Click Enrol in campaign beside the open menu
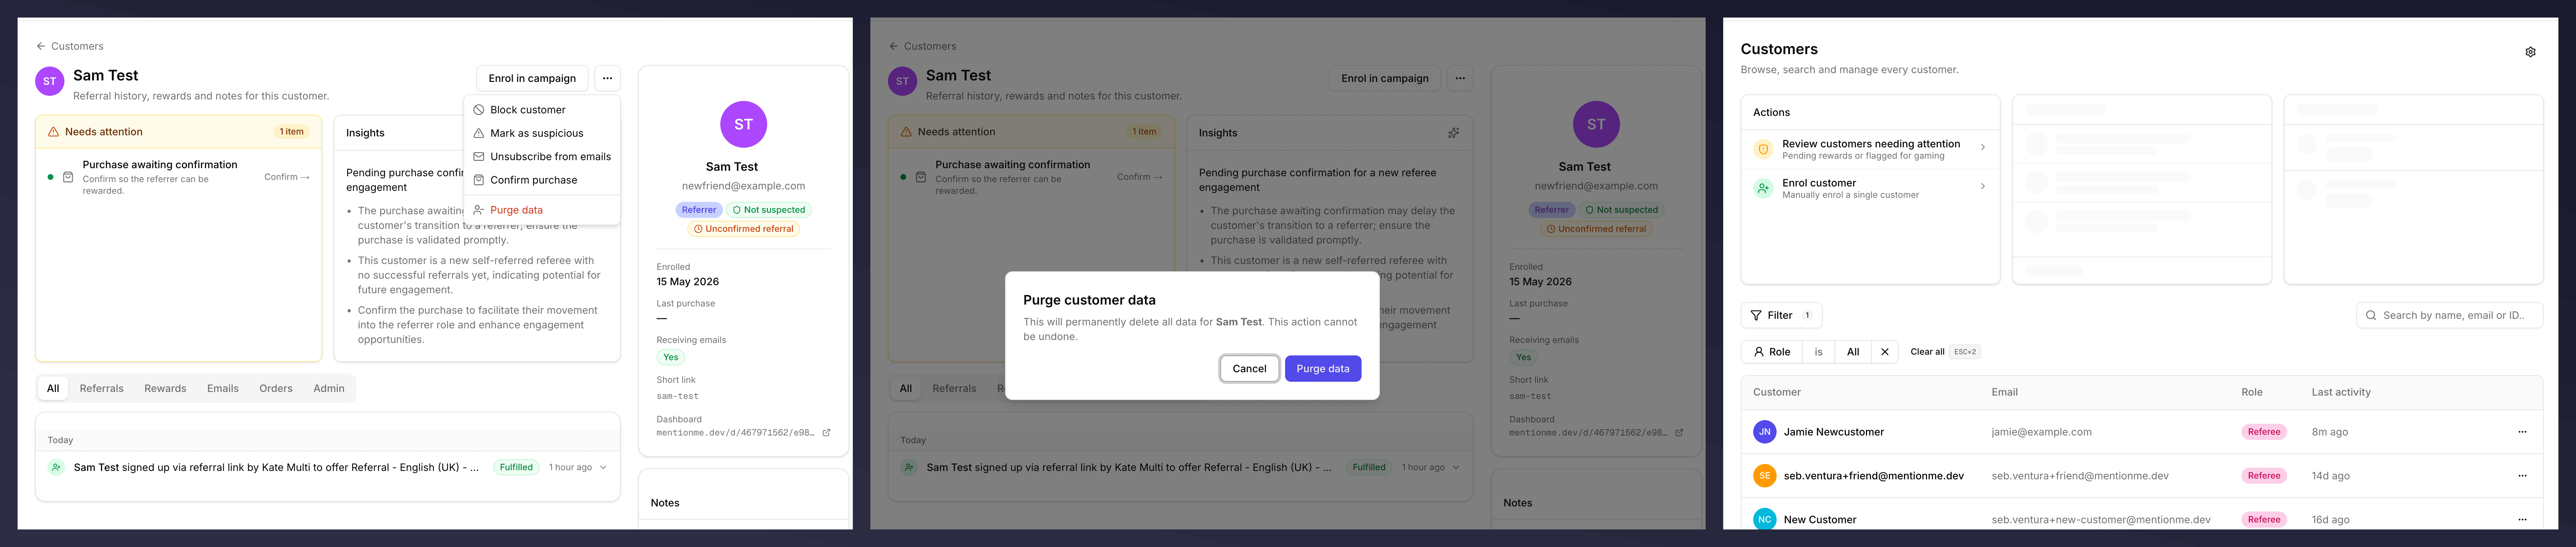Image resolution: width=2576 pixels, height=547 pixels. [x=532, y=78]
